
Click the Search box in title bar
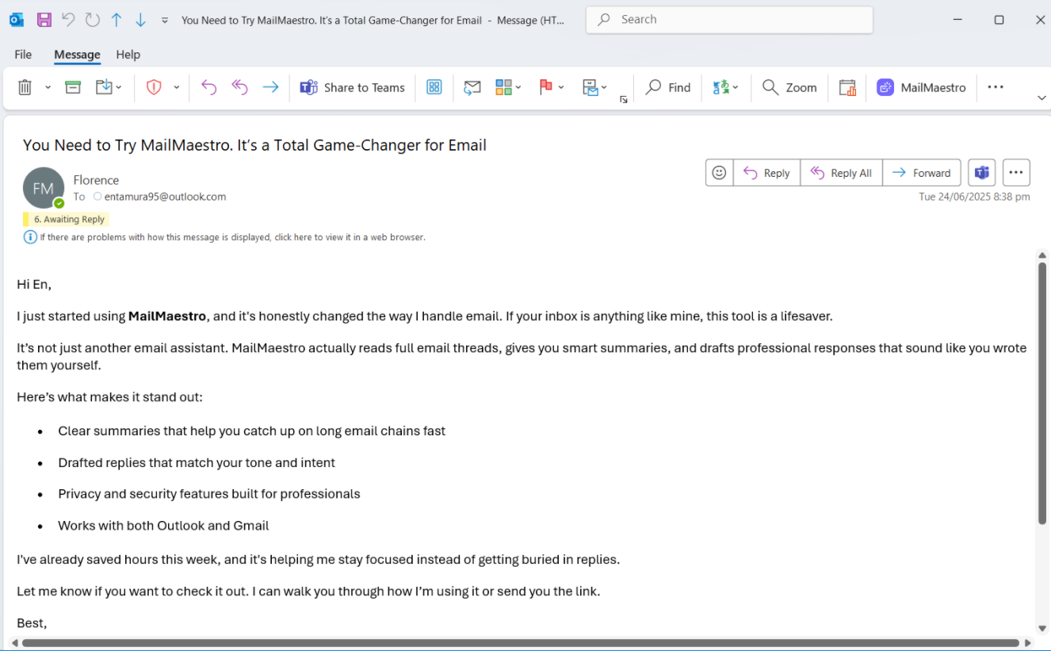tap(729, 20)
